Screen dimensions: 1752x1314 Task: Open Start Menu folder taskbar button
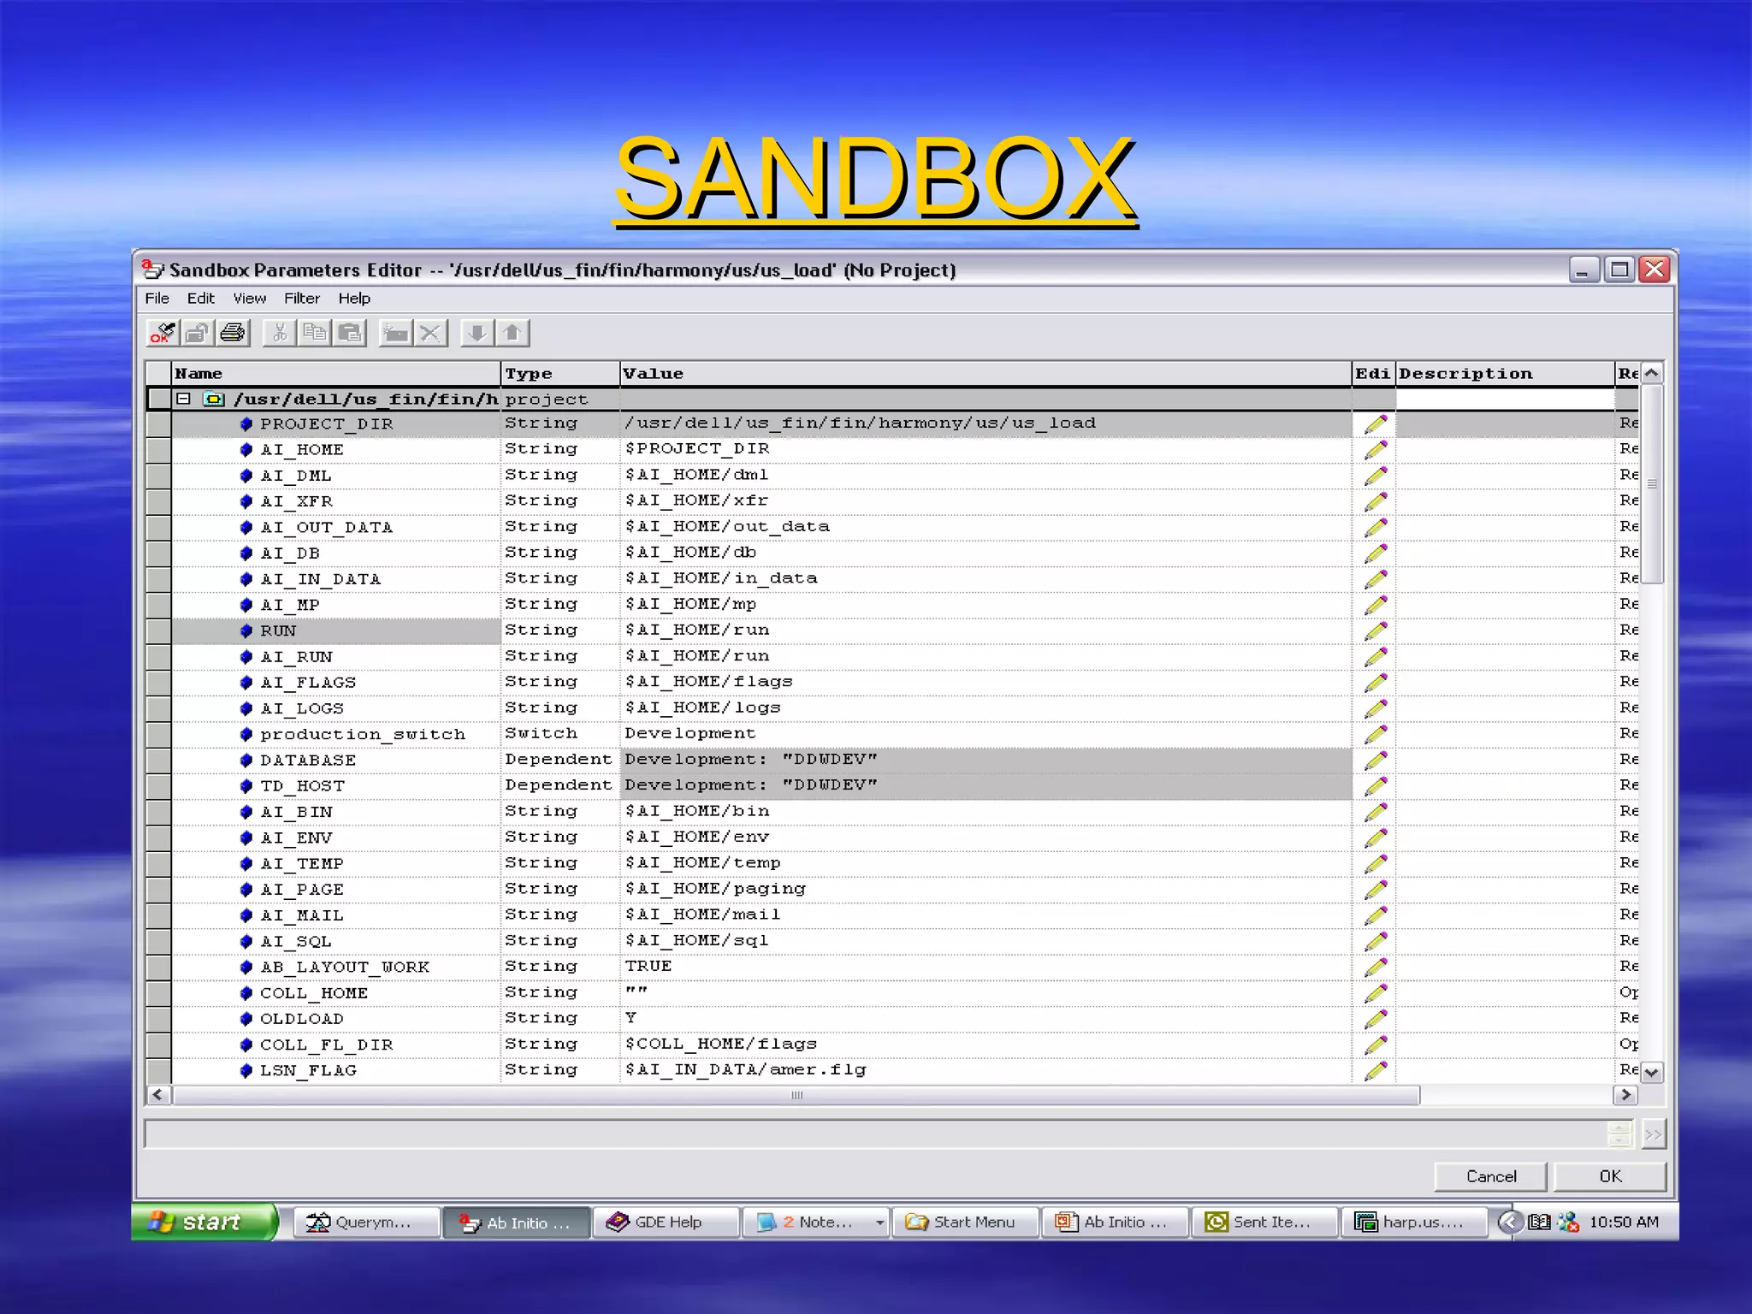pos(965,1222)
